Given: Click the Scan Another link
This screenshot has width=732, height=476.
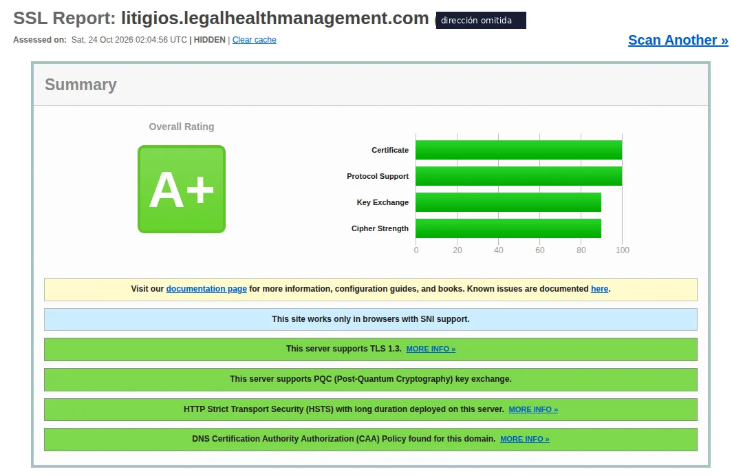Looking at the screenshot, I should pyautogui.click(x=678, y=40).
